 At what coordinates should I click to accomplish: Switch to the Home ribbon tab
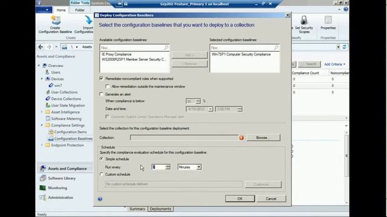61,10
